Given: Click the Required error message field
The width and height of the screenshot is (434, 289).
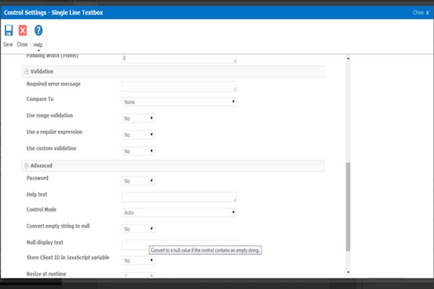Looking at the screenshot, I should pos(179,86).
